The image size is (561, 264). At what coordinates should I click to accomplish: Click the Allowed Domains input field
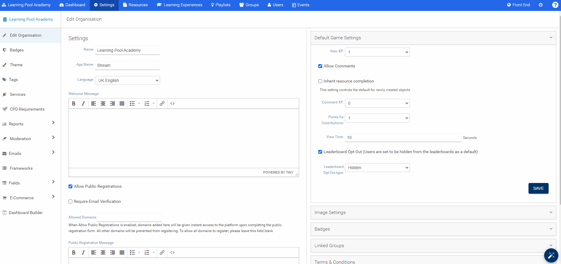coord(129,217)
